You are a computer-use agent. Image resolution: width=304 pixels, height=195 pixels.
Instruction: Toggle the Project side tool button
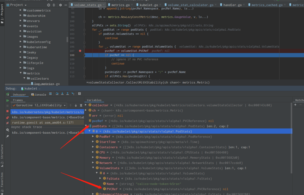tap(2, 14)
